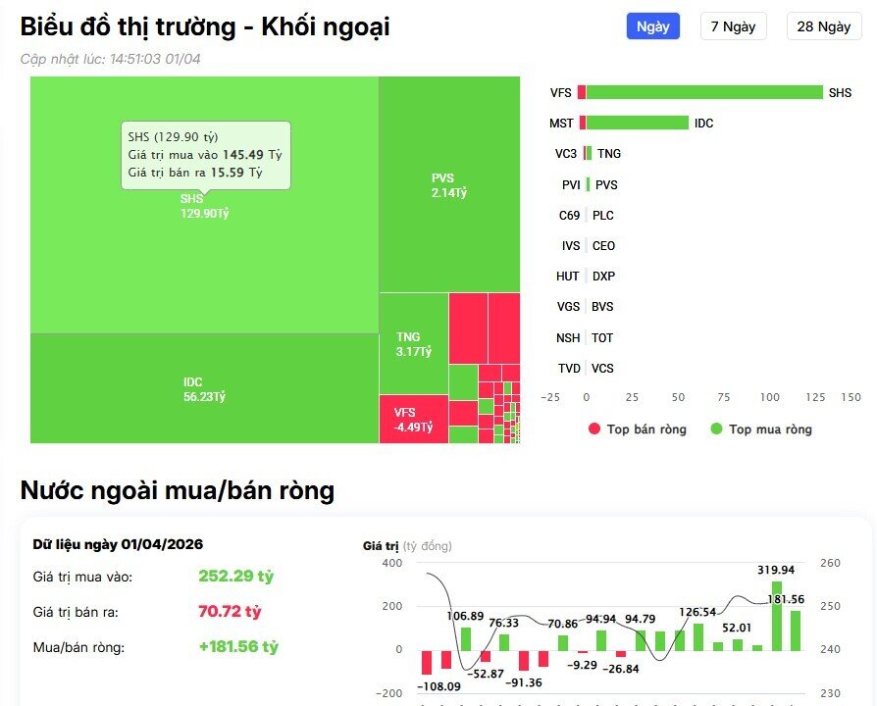
Task: Open the PVS 2.14Tỷ treemap cell
Action: coord(448,184)
